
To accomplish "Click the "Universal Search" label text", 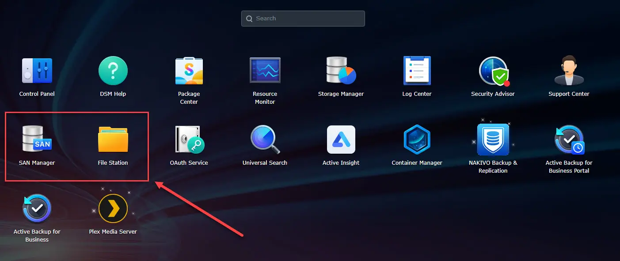I will (265, 163).
